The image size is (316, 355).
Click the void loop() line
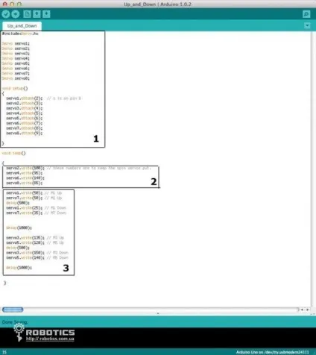[x=14, y=153]
